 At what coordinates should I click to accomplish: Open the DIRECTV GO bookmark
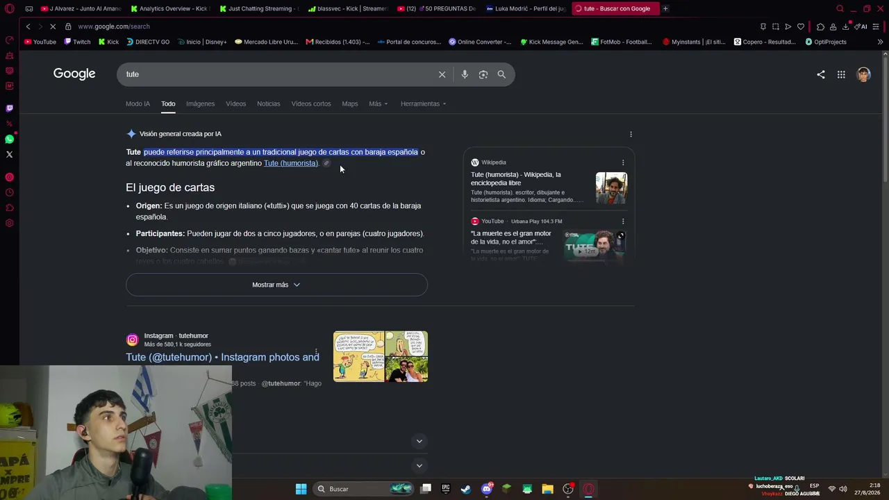point(148,42)
